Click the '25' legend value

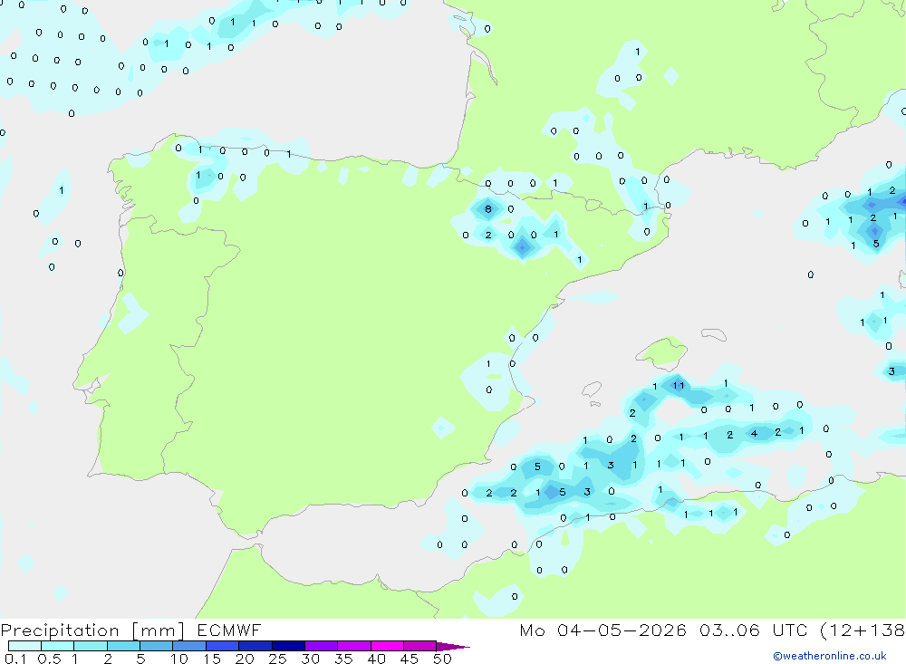(x=277, y=659)
